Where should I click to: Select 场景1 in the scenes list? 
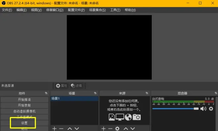(74, 98)
